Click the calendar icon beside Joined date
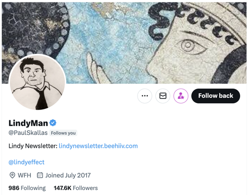 (x=40, y=175)
